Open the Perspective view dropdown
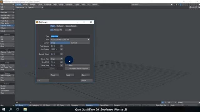200x112 pixels. pos(21,7)
